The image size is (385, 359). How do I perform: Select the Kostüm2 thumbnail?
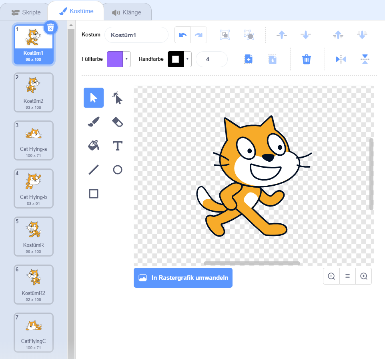33,92
